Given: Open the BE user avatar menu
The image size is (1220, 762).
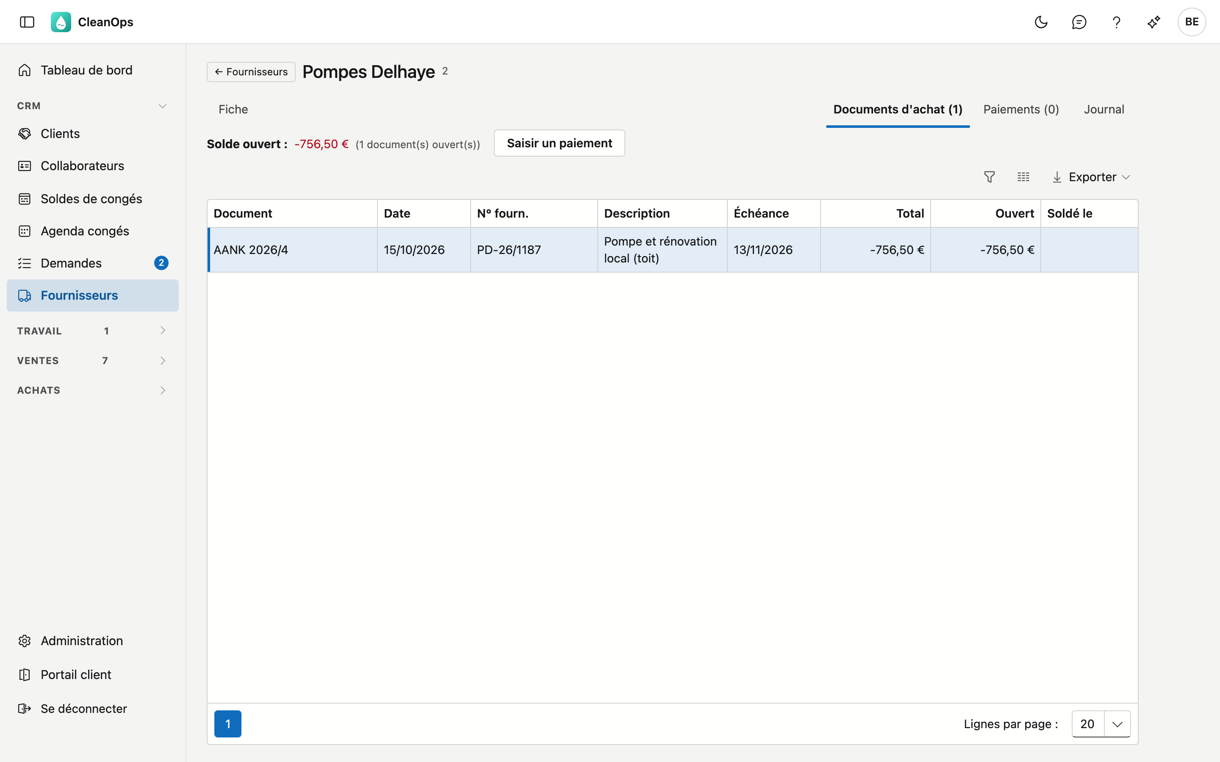Looking at the screenshot, I should (x=1192, y=22).
